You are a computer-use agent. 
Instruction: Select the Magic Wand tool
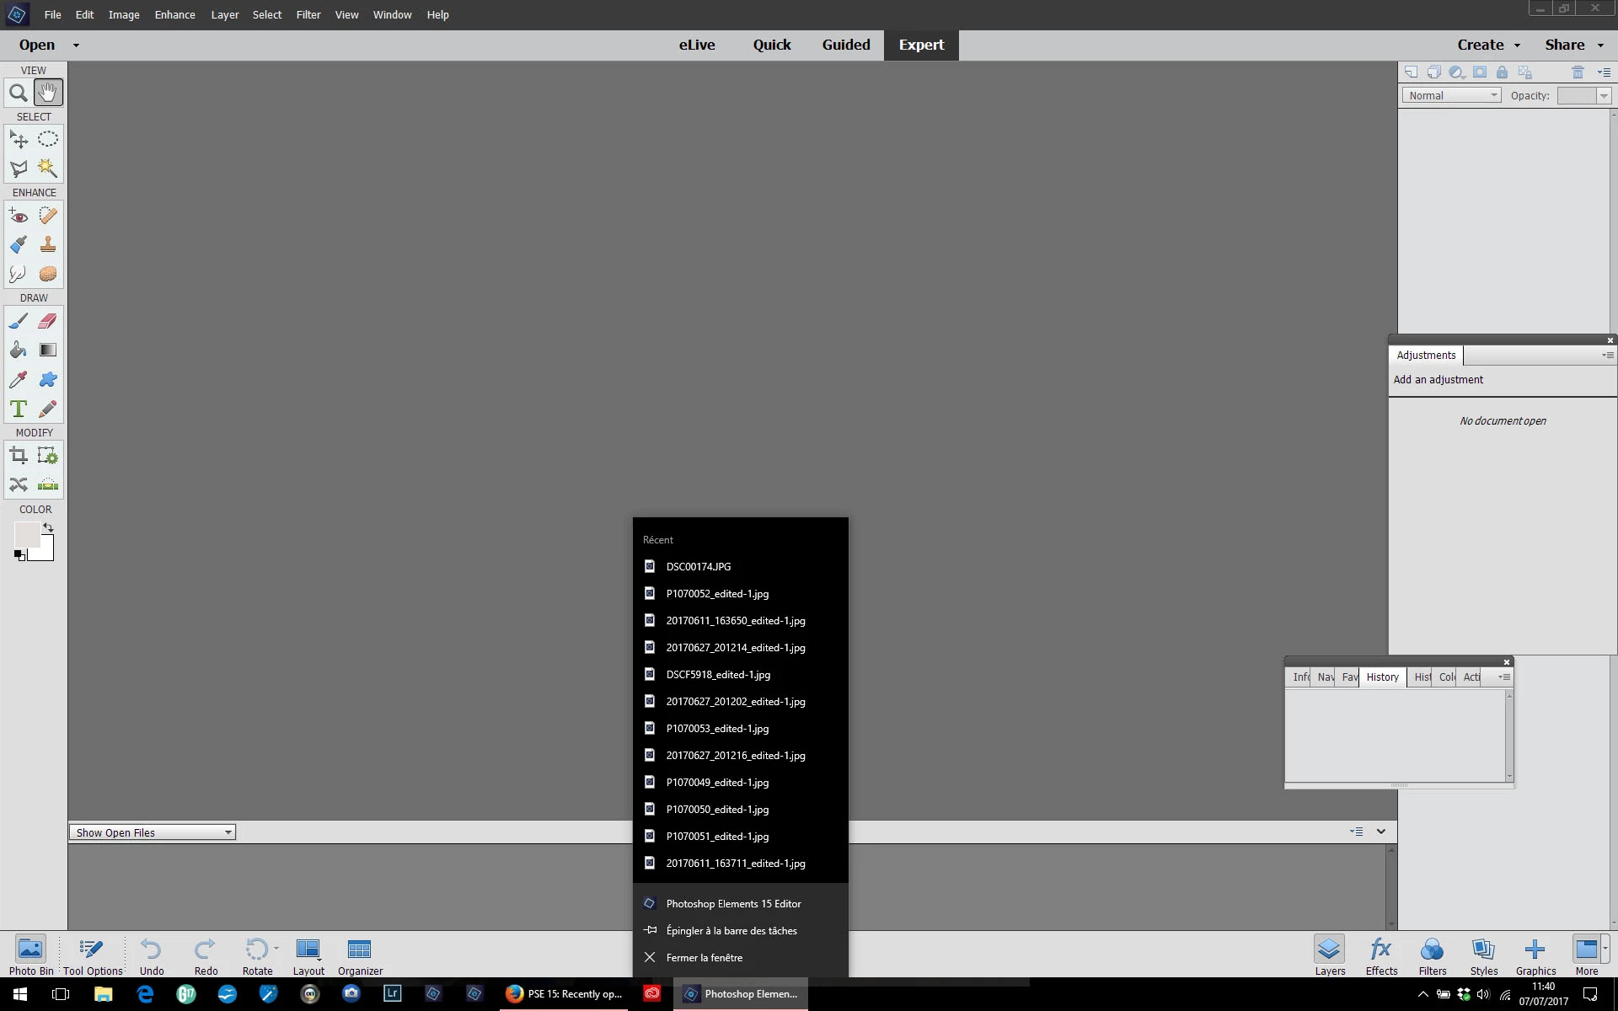coord(48,168)
